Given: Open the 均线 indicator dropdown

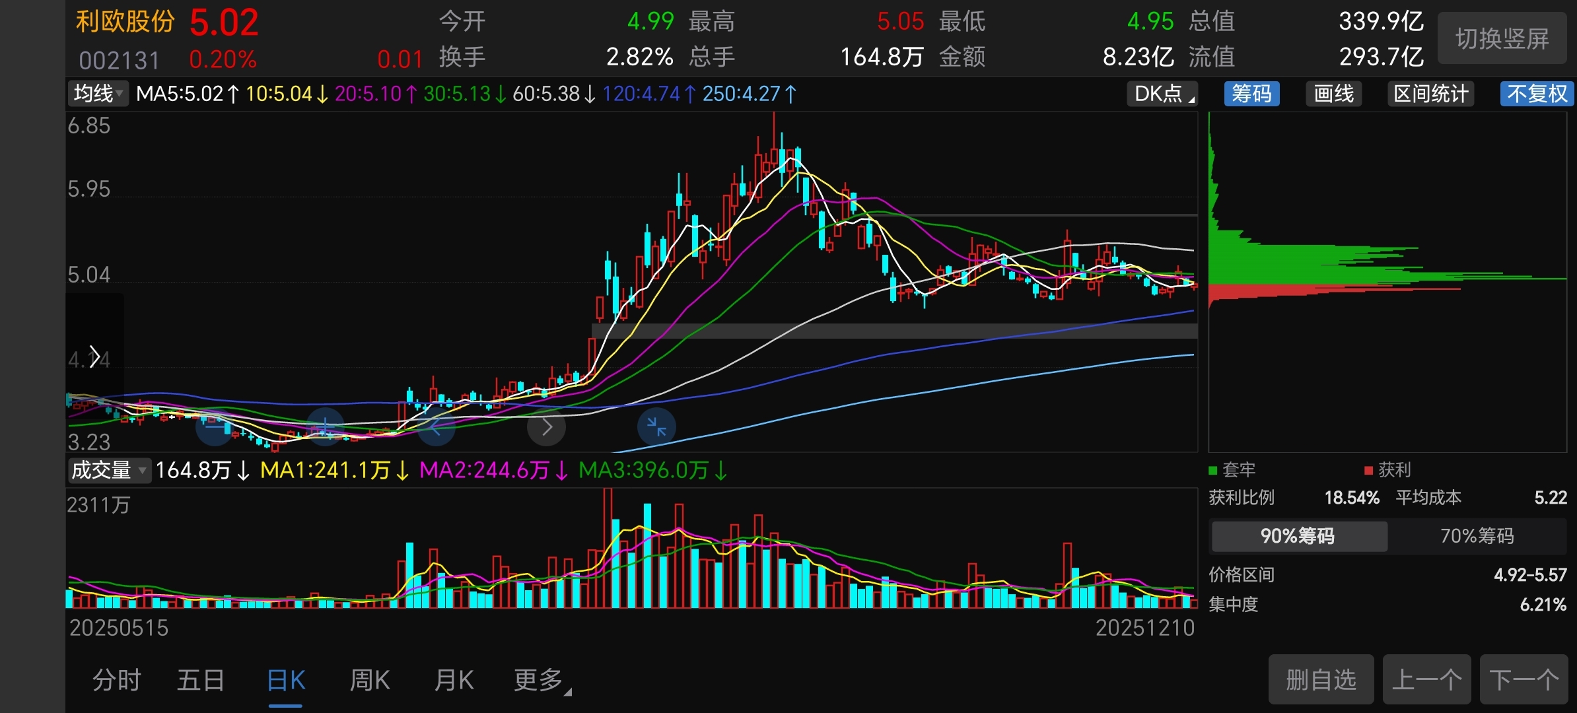Looking at the screenshot, I should (98, 94).
